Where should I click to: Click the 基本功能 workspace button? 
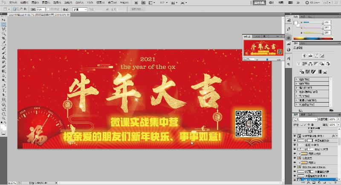[259, 3]
